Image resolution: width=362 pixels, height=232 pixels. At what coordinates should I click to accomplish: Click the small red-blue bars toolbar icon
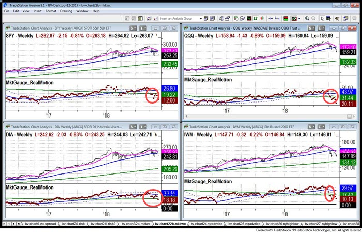(155, 19)
